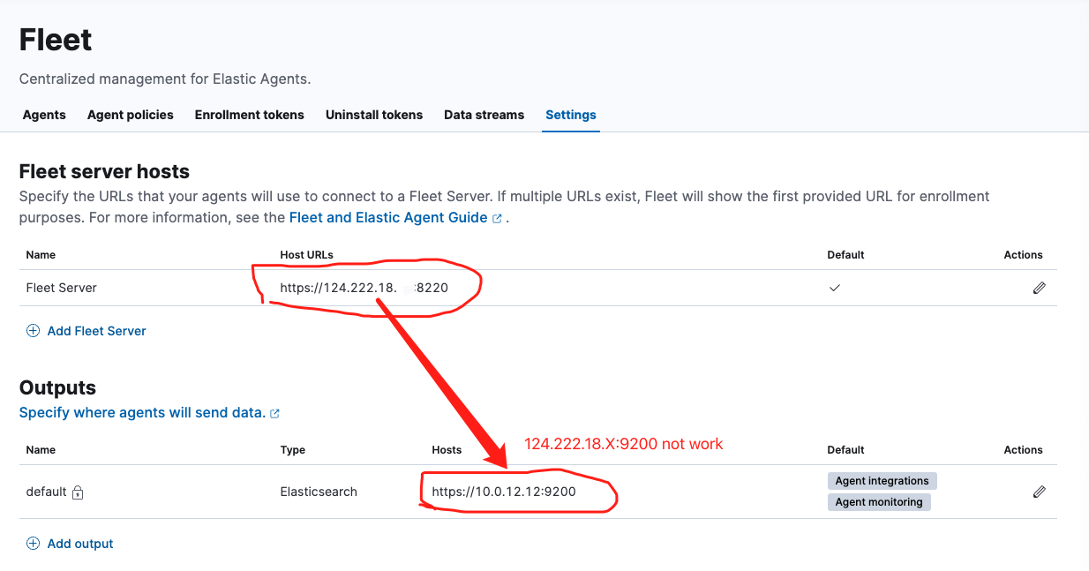Click the plus icon beside Add Fleet Server

[33, 331]
